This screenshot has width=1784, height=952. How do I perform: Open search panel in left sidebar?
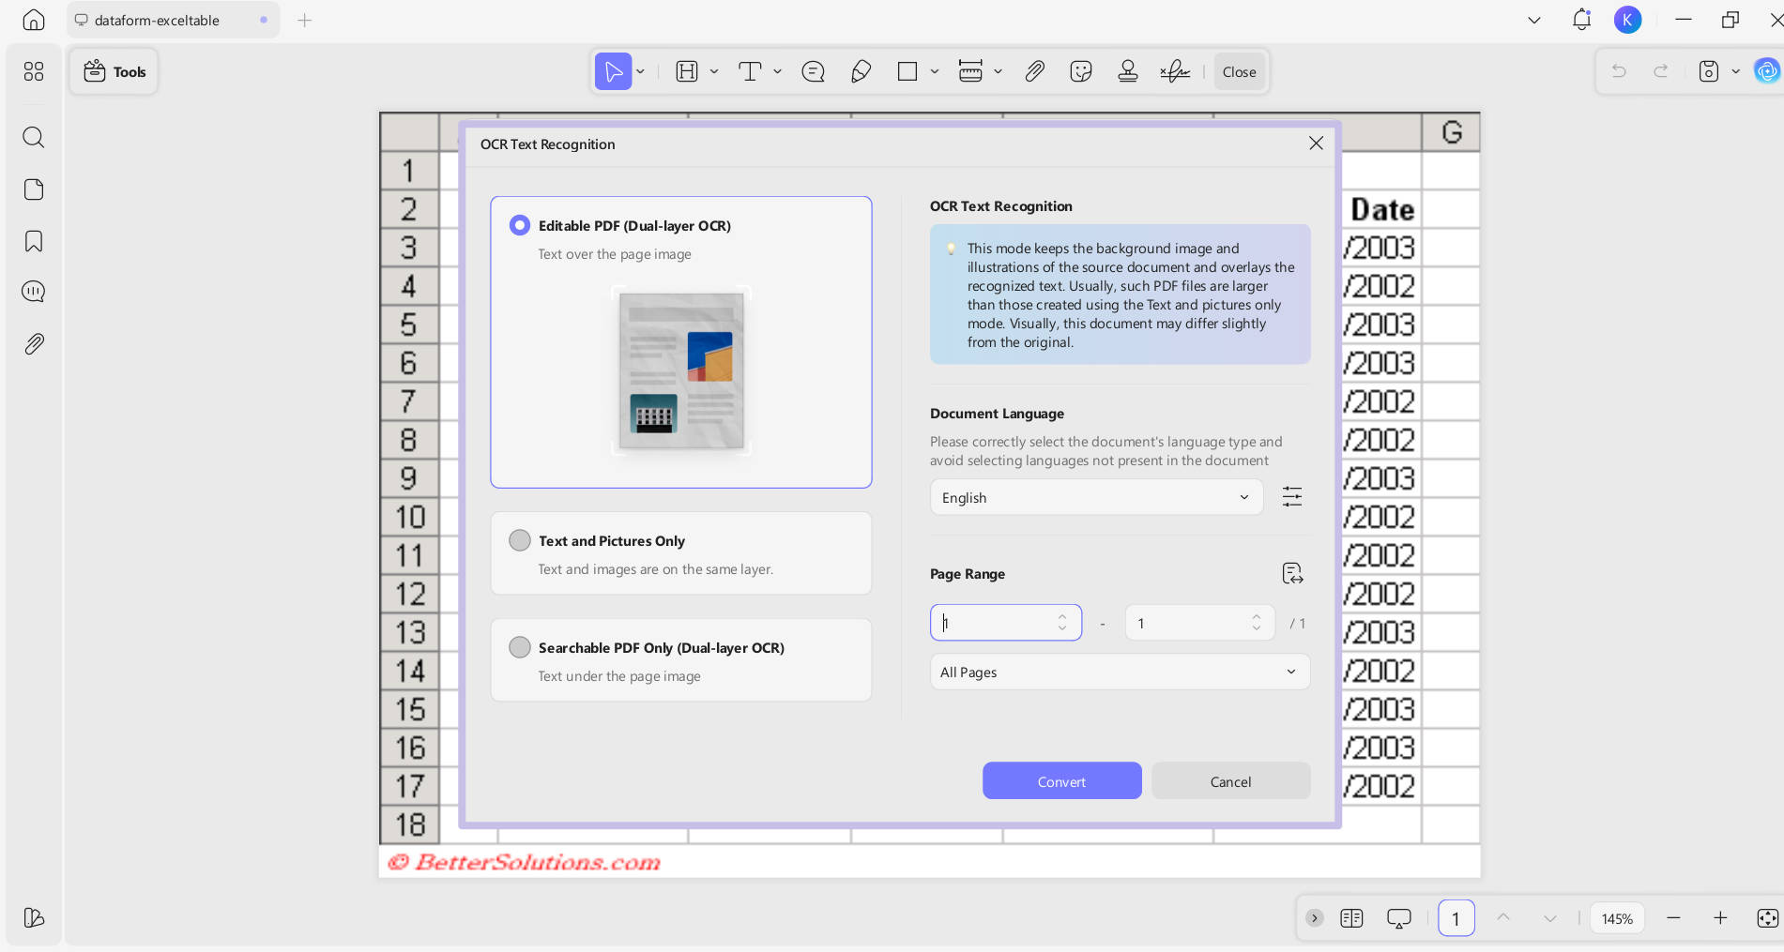(x=34, y=138)
